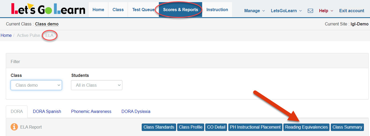Open the mail envelope icon
Image resolution: width=370 pixels, height=136 pixels.
pyautogui.click(x=310, y=11)
